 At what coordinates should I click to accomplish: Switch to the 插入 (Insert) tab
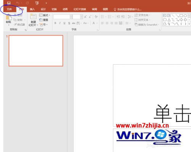32,9
